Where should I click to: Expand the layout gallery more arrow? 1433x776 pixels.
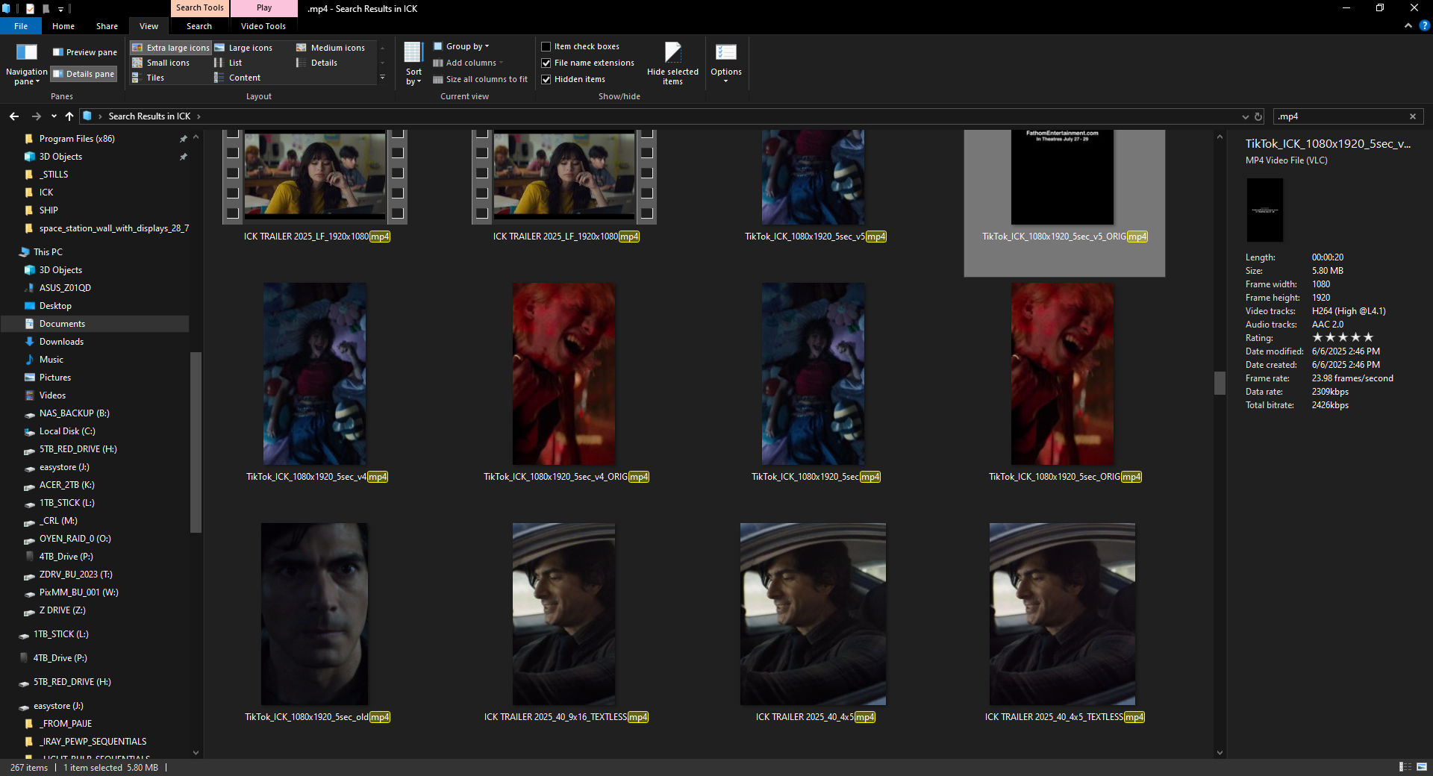click(382, 78)
